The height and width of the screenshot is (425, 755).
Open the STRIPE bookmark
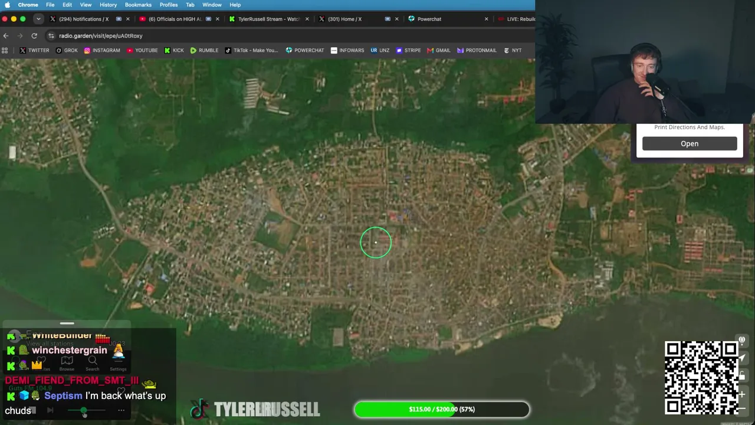point(408,51)
